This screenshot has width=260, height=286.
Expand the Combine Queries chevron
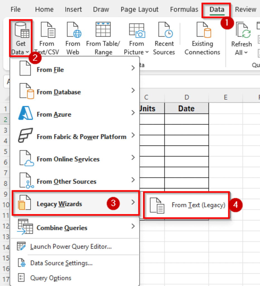tap(133, 226)
